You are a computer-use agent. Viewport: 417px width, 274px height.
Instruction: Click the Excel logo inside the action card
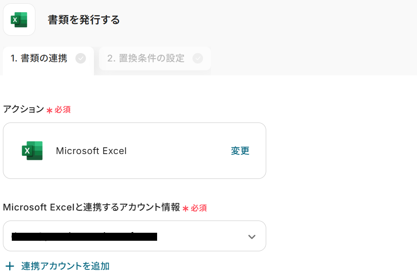[x=32, y=151]
